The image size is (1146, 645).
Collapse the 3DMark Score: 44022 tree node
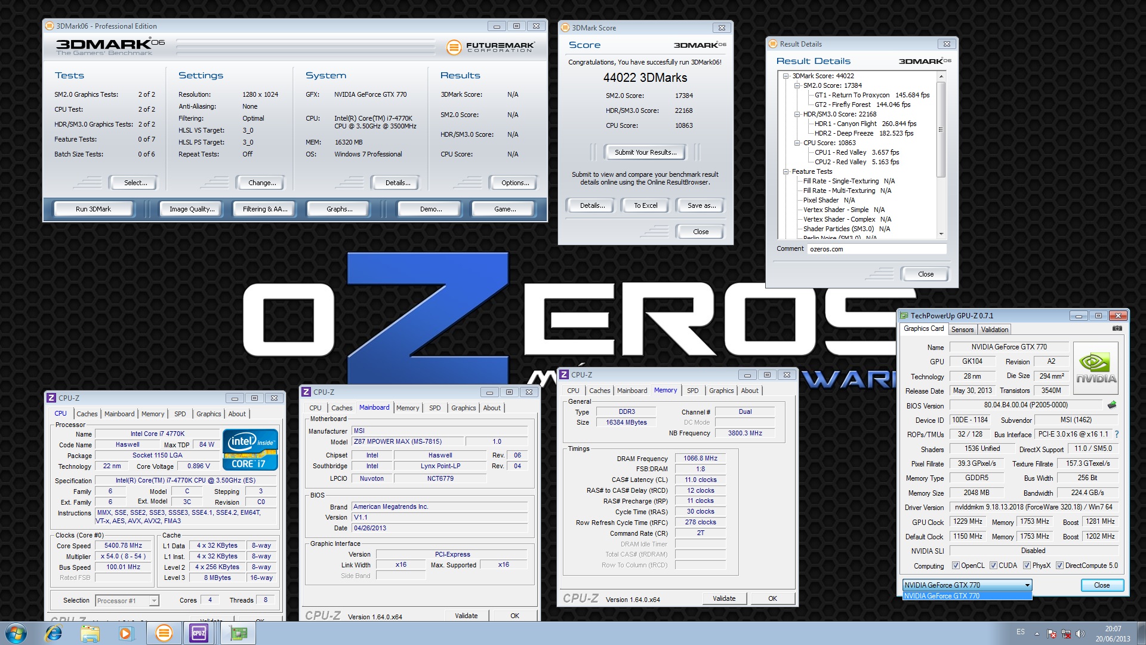(x=785, y=76)
